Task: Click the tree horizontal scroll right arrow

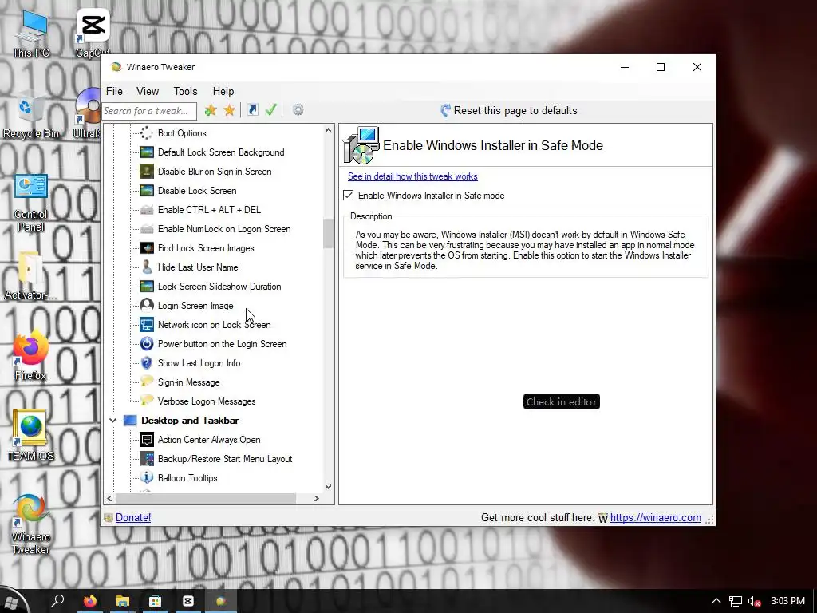Action: 316,498
